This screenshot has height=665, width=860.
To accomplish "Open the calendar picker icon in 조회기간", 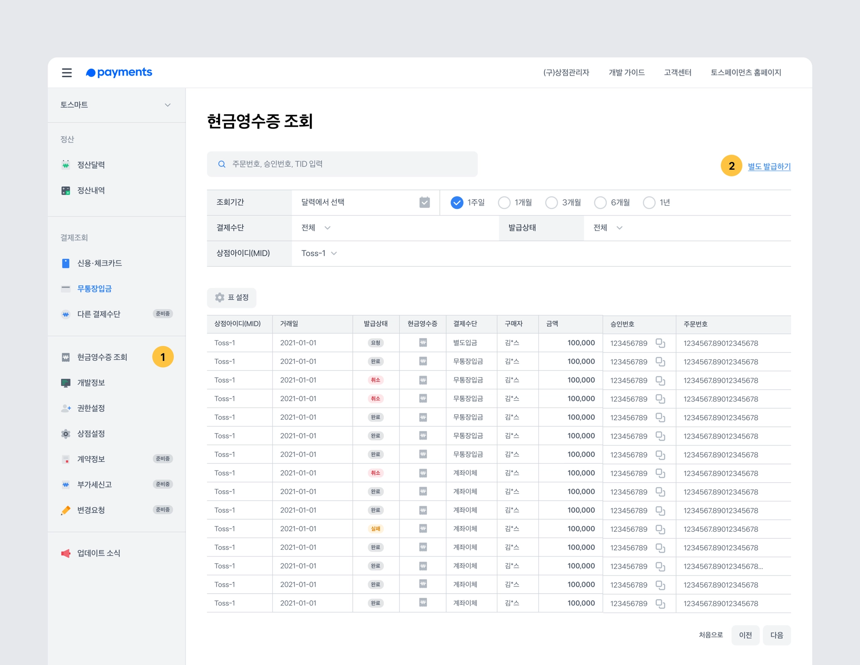I will [425, 202].
